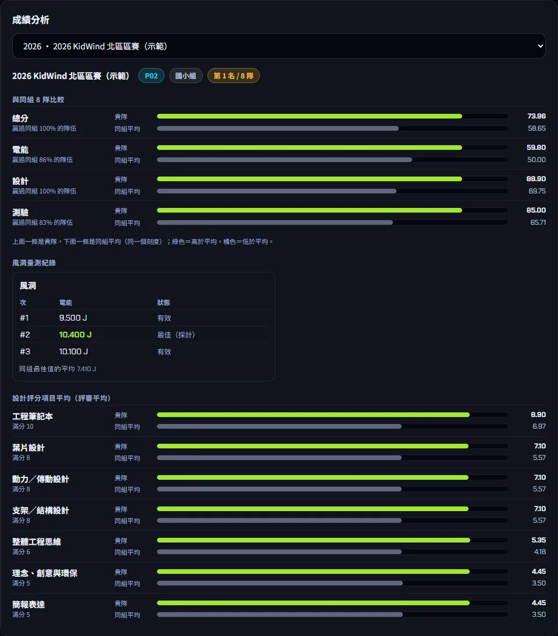Select wind tunnel run #1 row
Viewport: 558px width, 636px height.
pyautogui.click(x=144, y=318)
